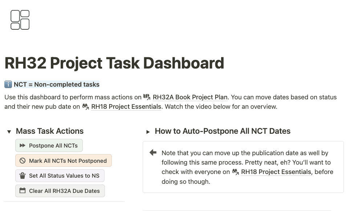Click the fast-forward icon on Postpone All NCTs
Image resolution: width=354 pixels, height=211 pixels.
[23, 146]
